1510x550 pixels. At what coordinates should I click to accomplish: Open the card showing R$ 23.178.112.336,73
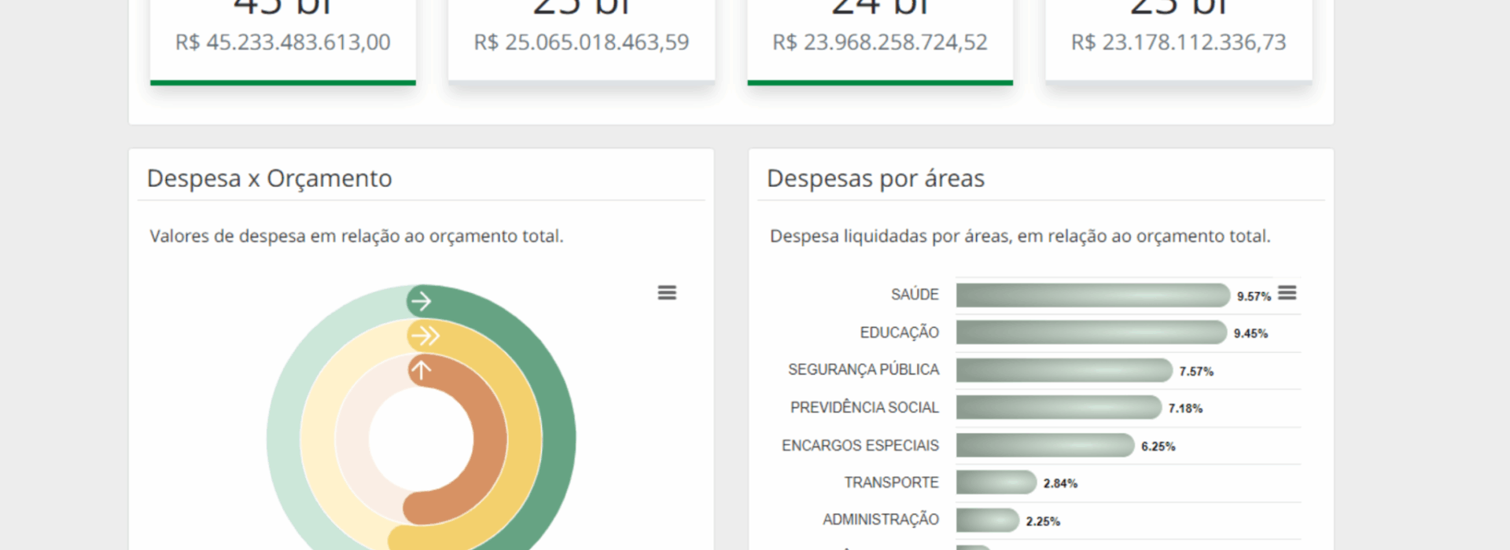click(1178, 39)
